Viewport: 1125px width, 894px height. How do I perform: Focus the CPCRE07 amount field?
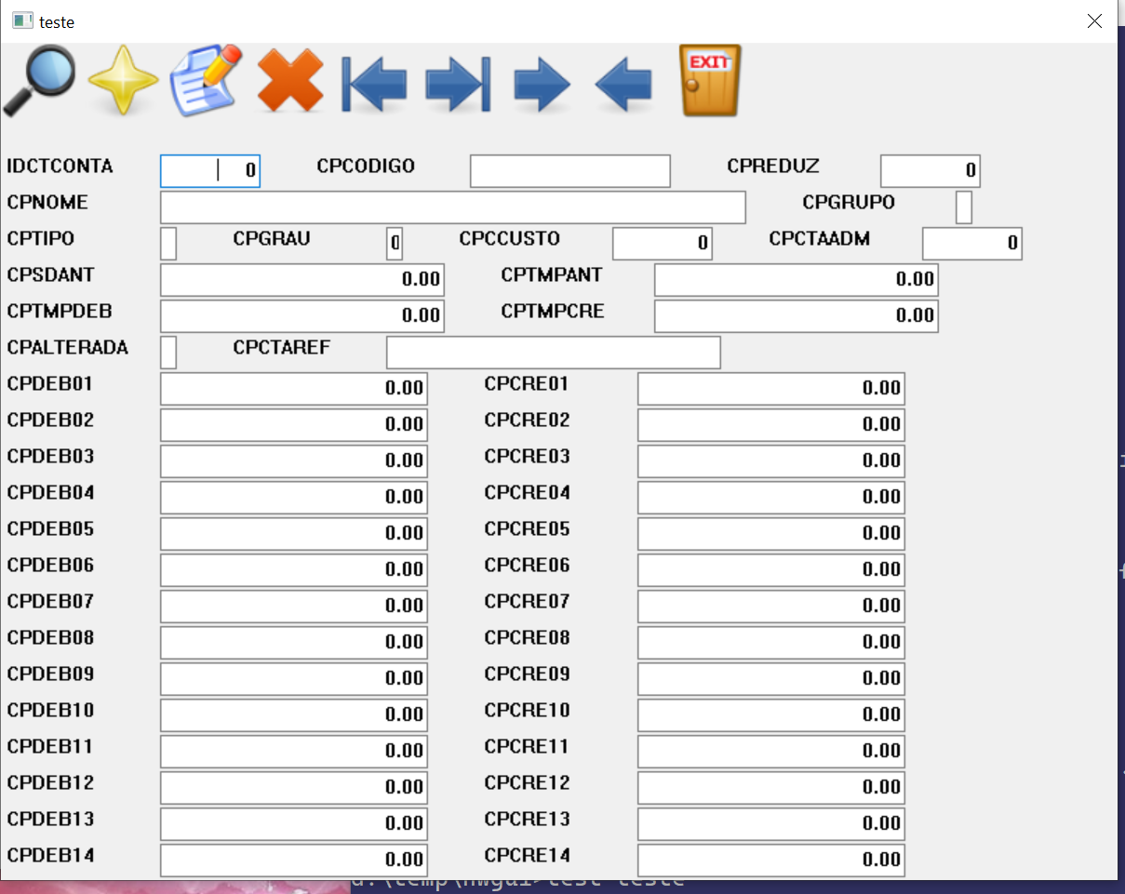771,607
